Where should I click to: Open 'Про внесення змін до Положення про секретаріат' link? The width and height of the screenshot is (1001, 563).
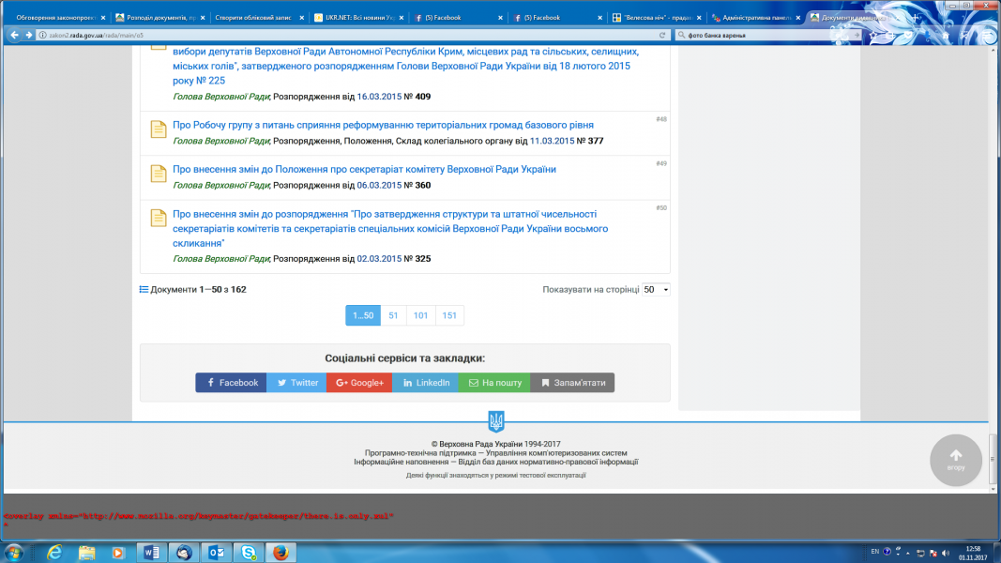pyautogui.click(x=364, y=170)
